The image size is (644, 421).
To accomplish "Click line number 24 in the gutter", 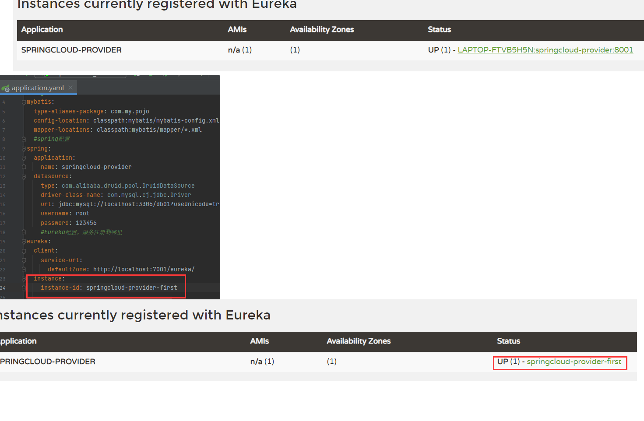I will [x=3, y=288].
